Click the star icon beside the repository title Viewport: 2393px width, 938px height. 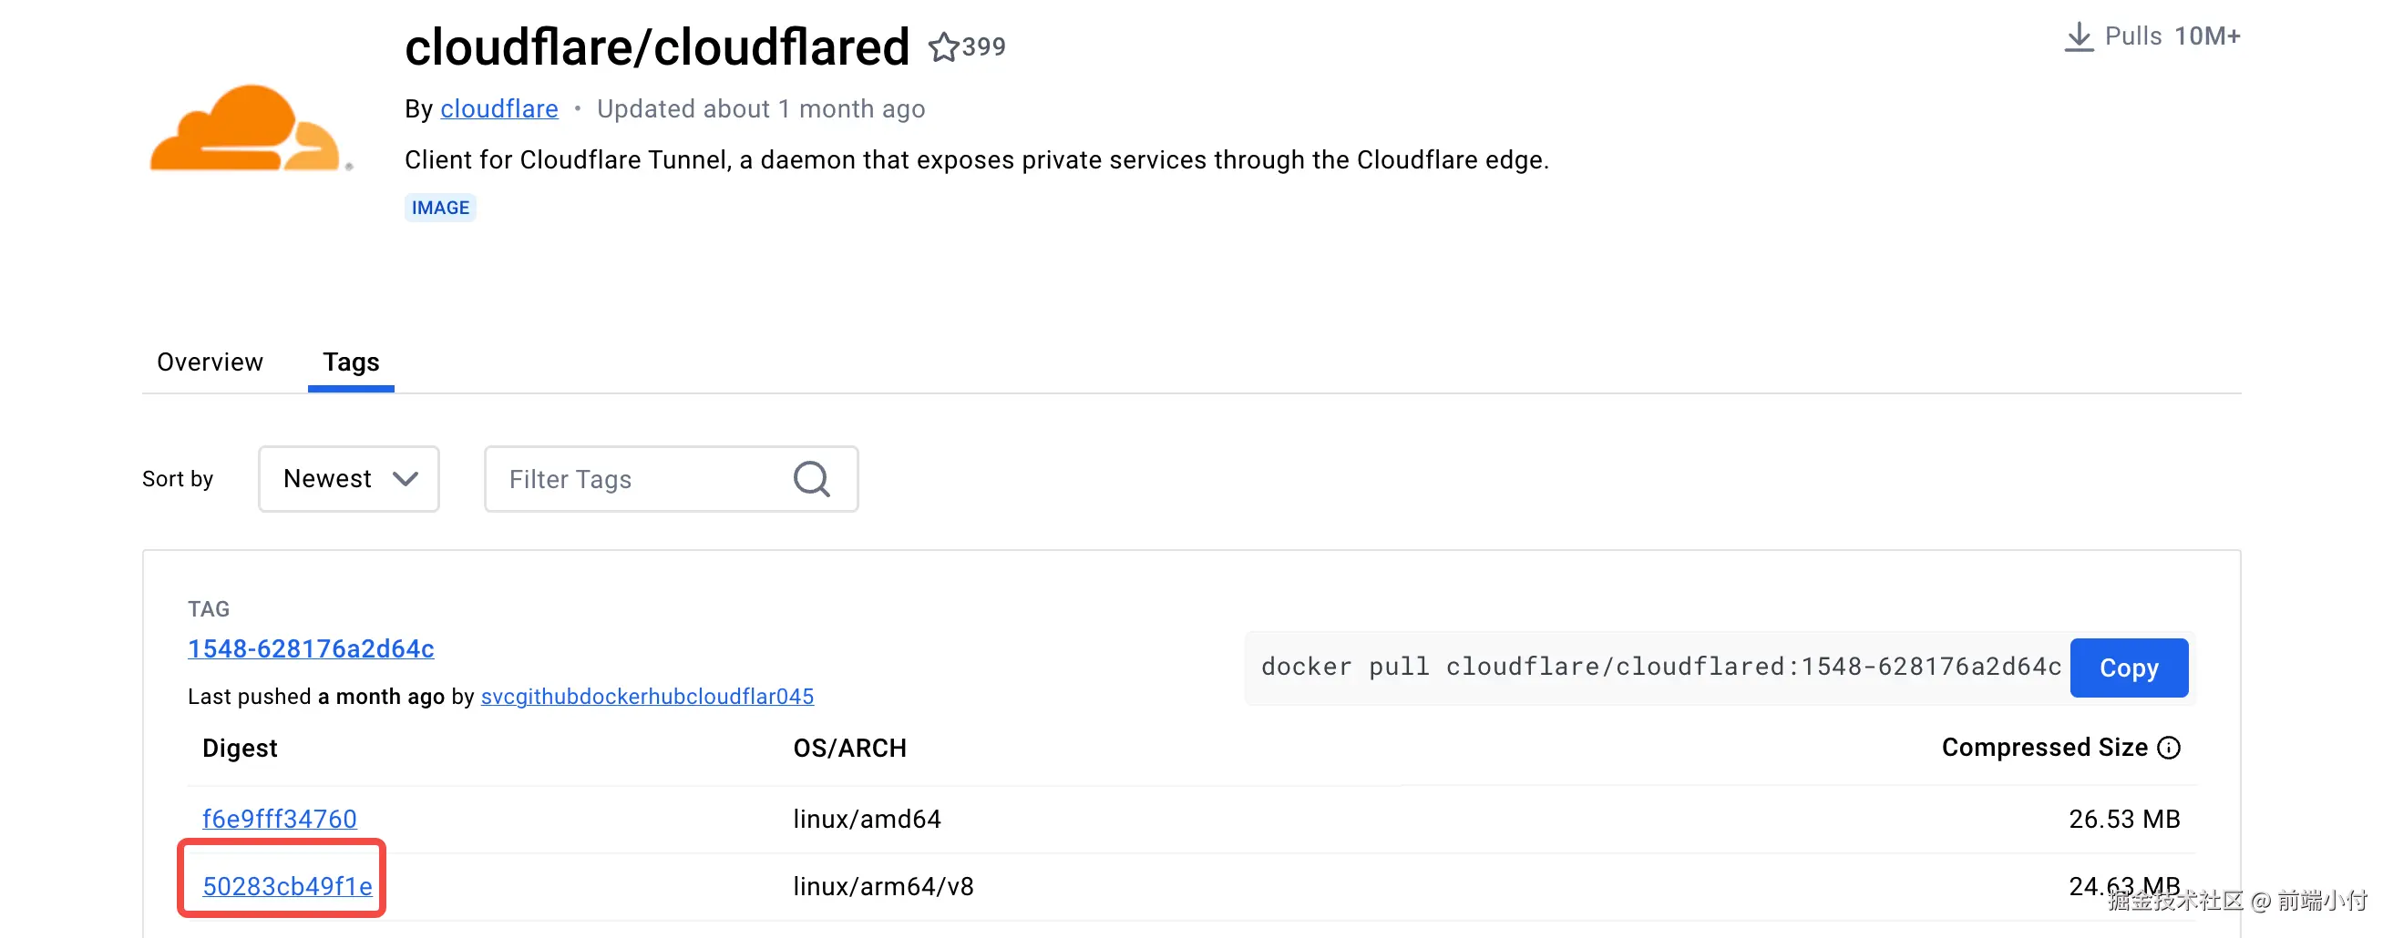point(943,46)
